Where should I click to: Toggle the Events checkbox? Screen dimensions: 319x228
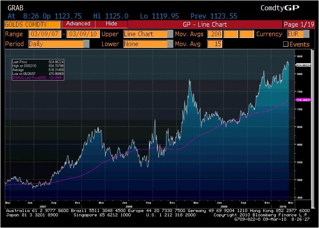[x=286, y=44]
